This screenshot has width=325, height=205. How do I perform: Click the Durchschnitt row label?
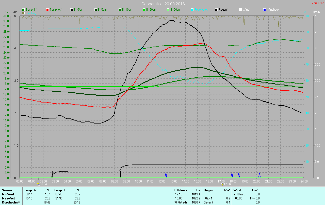(11, 202)
